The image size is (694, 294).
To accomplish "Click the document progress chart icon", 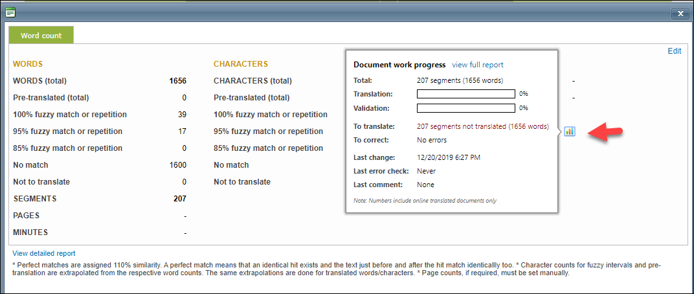I will point(569,131).
